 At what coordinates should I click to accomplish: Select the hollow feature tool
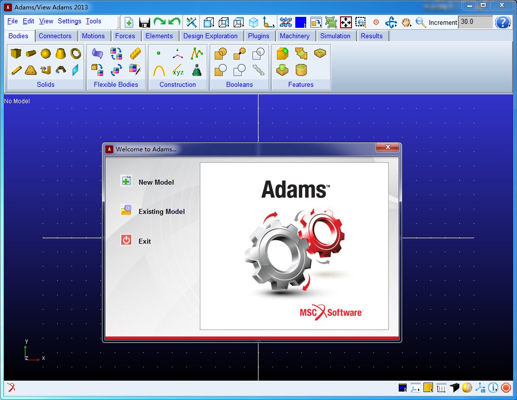301,70
